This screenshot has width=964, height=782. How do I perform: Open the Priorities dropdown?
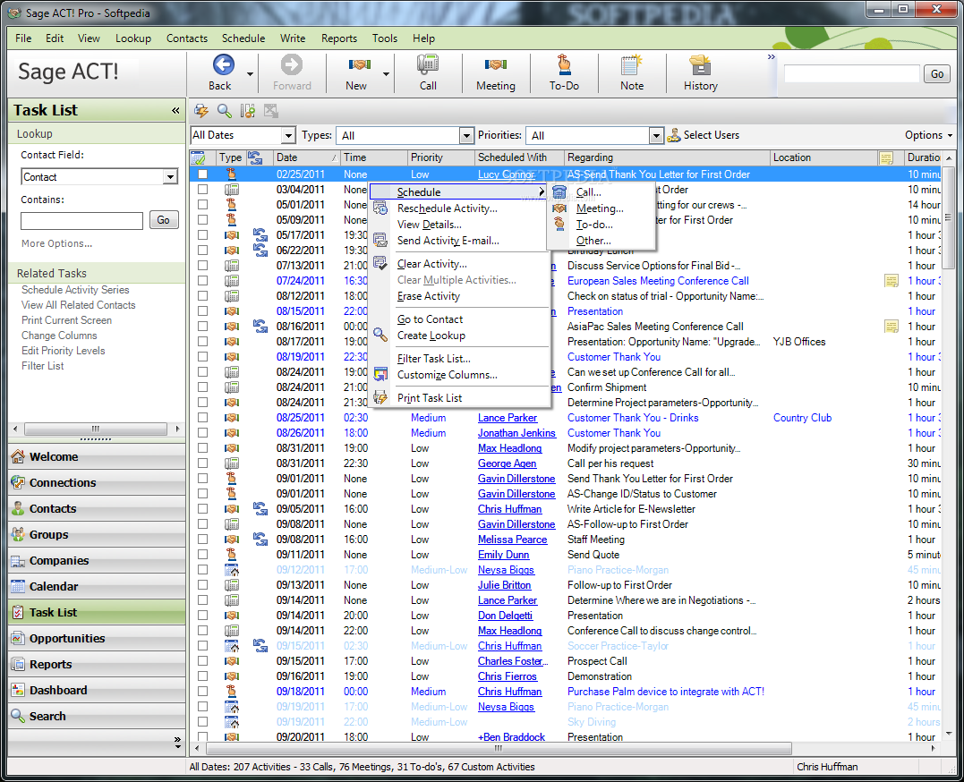tap(657, 135)
